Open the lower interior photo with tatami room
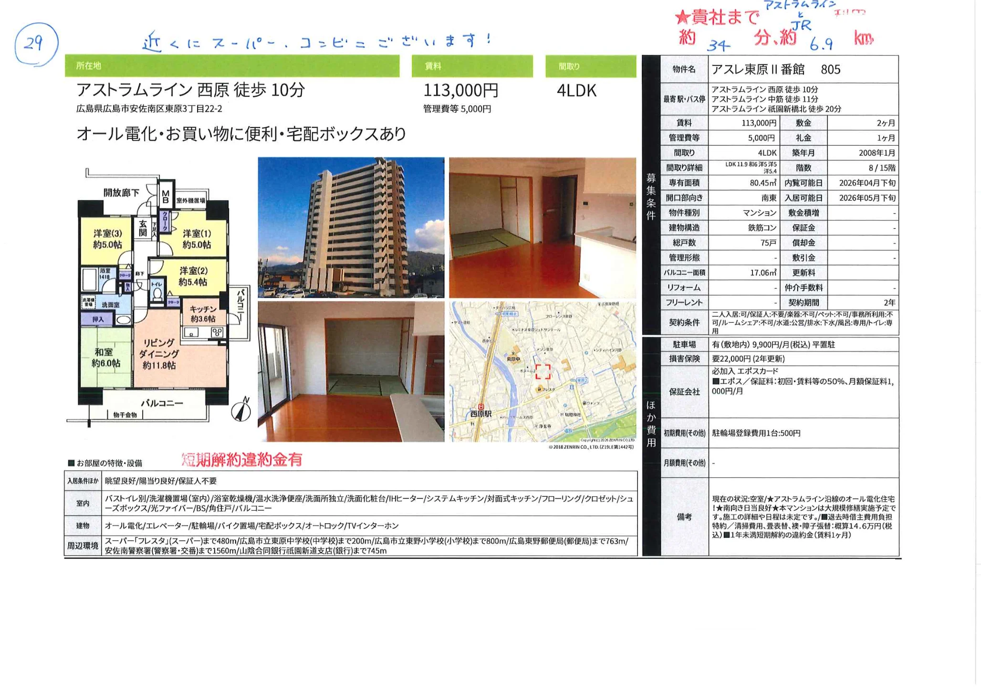This screenshot has width=981, height=694. [x=351, y=371]
